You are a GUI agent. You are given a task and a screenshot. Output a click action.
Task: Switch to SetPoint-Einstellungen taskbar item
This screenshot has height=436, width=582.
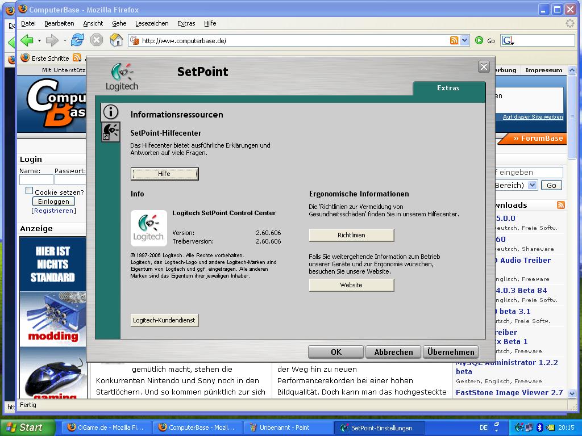(x=379, y=427)
